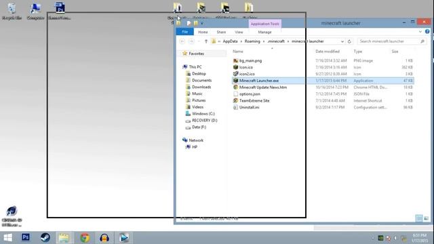Image resolution: width=434 pixels, height=244 pixels.
Task: Click .minecraft in the address path
Action: pyautogui.click(x=276, y=41)
